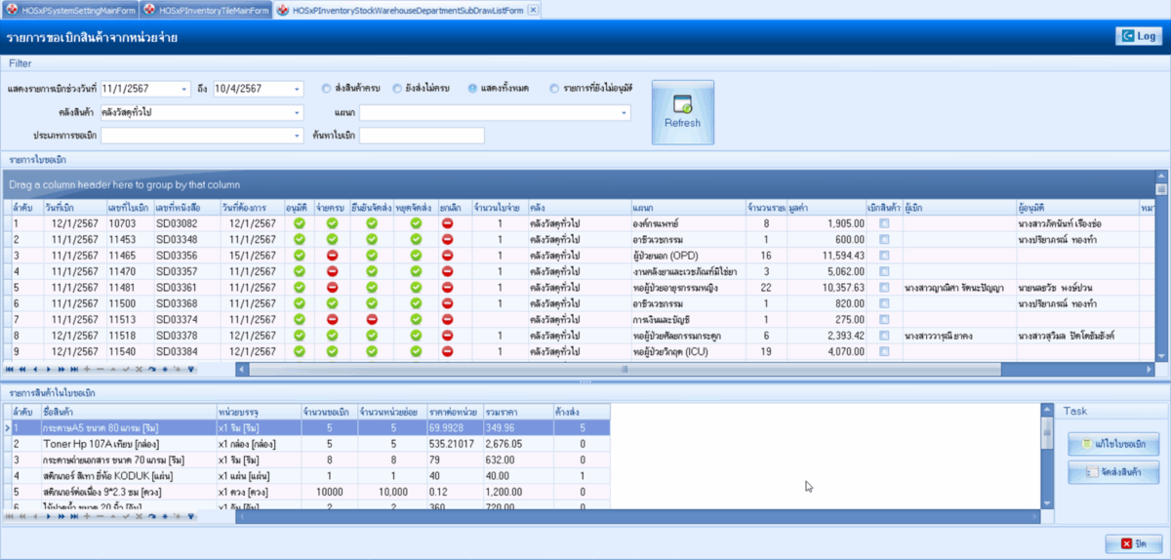1171x560 pixels.
Task: Expand the แผนก department dropdown
Action: (x=624, y=112)
